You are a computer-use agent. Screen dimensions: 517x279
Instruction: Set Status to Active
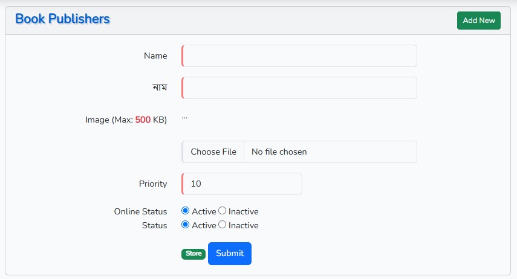click(185, 225)
